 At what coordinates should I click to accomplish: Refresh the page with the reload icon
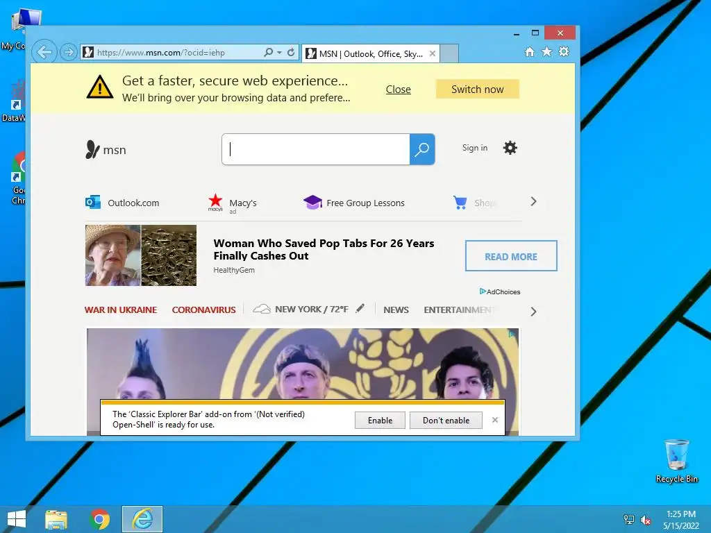pyautogui.click(x=291, y=52)
